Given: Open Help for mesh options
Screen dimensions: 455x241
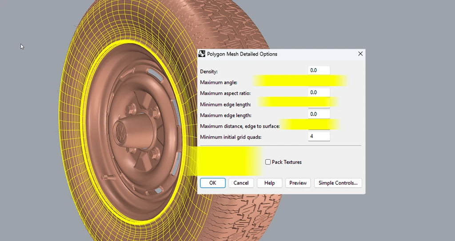Looking at the screenshot, I should (269, 183).
